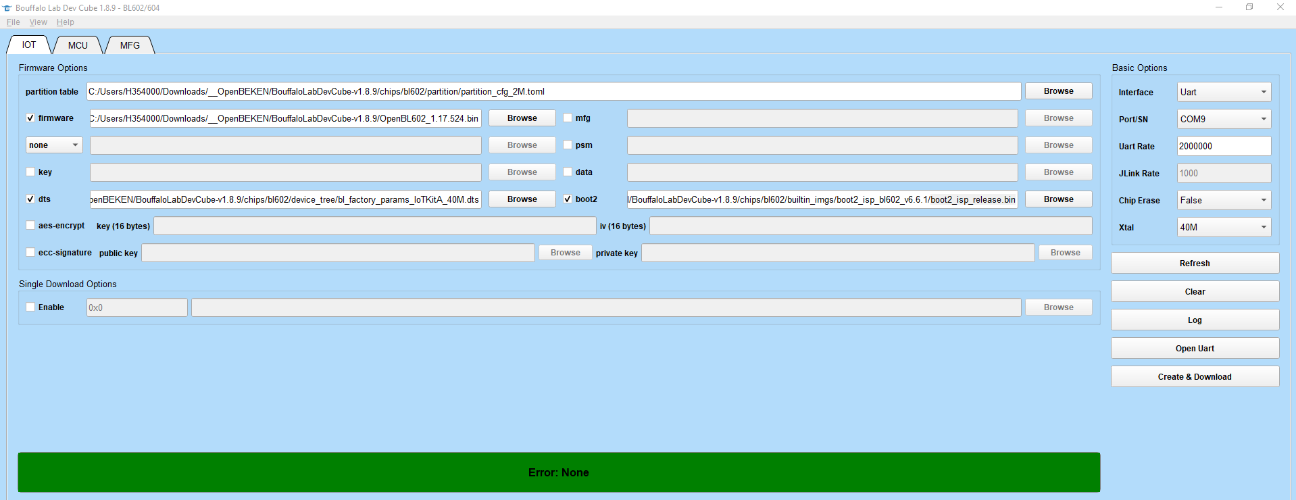
Task: Click the 'Basic Options' label
Action: [x=1139, y=68]
